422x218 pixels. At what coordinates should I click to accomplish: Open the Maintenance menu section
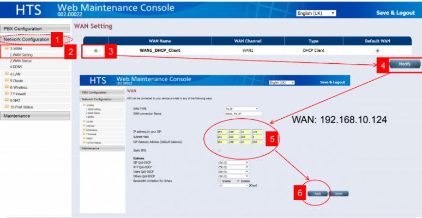35,116
